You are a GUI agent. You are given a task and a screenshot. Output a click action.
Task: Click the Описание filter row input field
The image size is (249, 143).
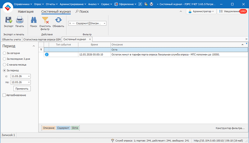(179, 50)
